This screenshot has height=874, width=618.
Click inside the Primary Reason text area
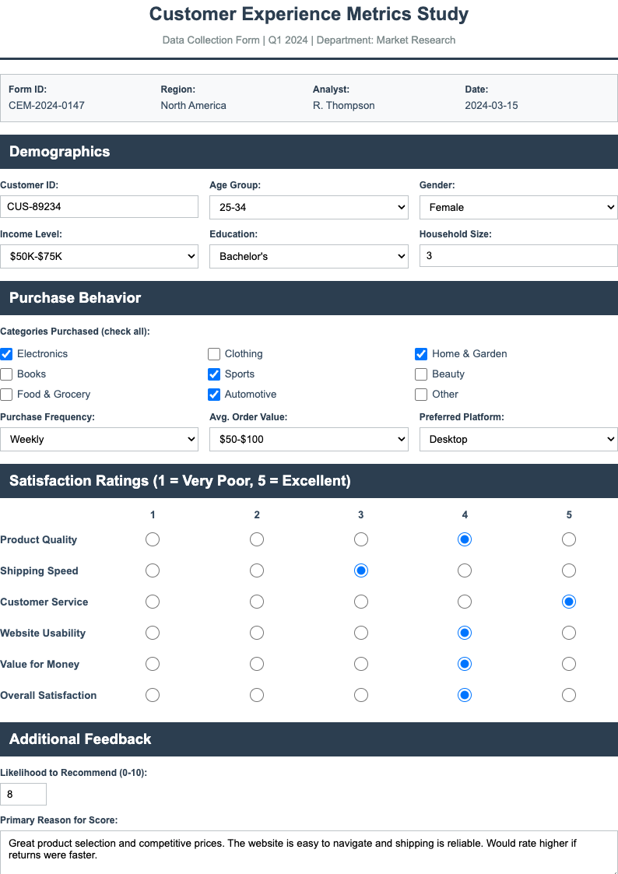tap(308, 848)
